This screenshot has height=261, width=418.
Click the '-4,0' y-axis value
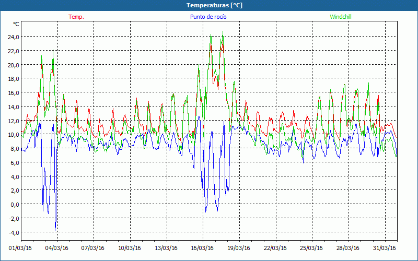[x=14, y=233]
